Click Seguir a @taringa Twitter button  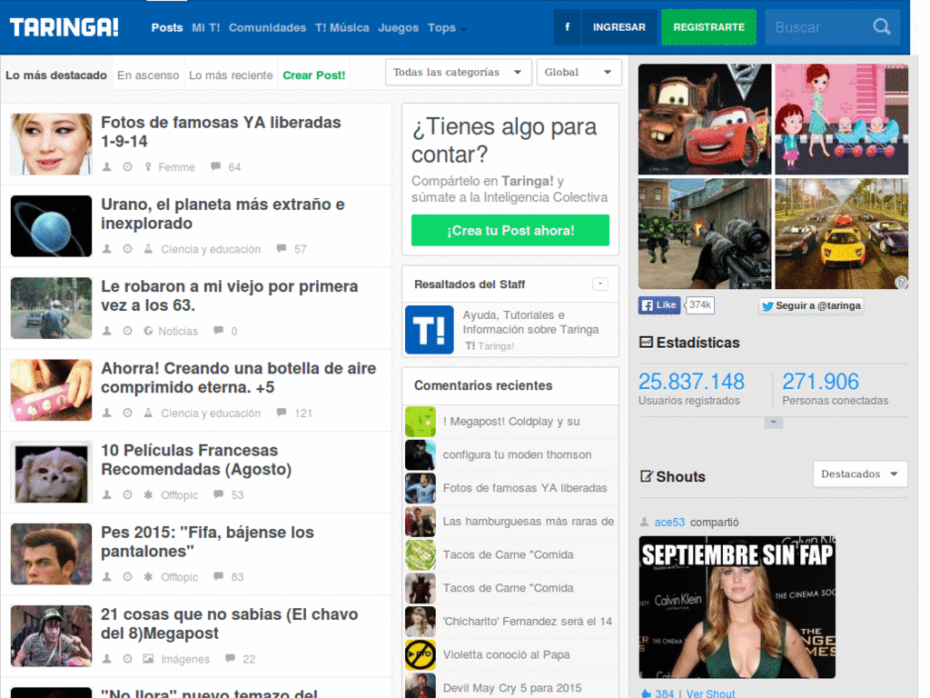[x=811, y=305]
